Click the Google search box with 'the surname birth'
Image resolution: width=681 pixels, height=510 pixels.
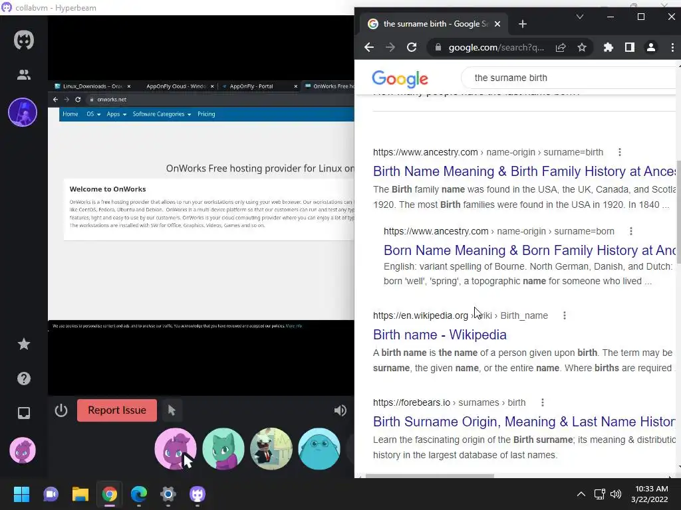(x=569, y=78)
